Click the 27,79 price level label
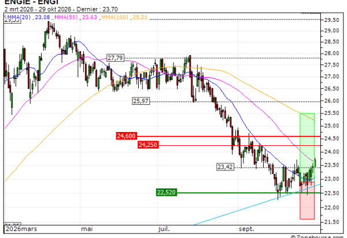This screenshot has height=238, width=347. [x=115, y=58]
